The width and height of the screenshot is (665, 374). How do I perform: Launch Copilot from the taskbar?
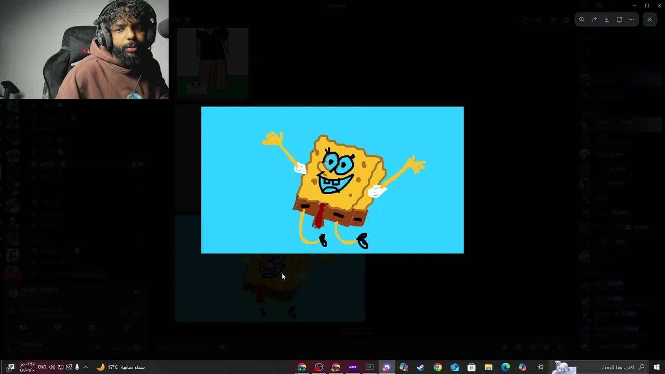(523, 367)
